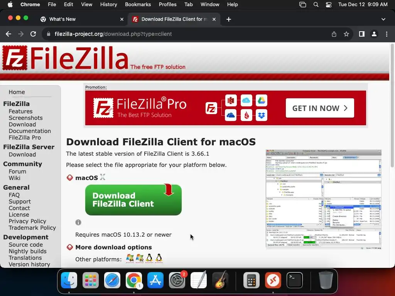This screenshot has height=296, width=395.
Task: Bookmark this page with the star icon
Action: click(346, 34)
